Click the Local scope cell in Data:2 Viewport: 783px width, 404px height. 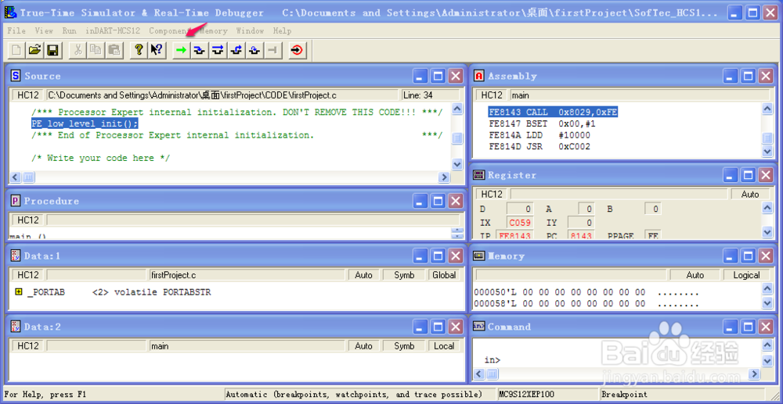coord(444,345)
